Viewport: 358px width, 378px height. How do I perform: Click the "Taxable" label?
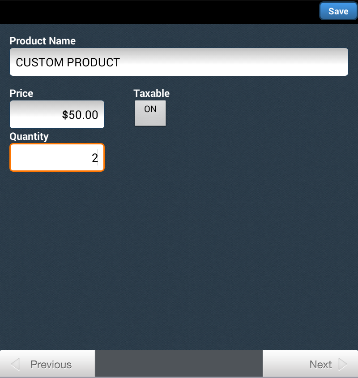152,93
